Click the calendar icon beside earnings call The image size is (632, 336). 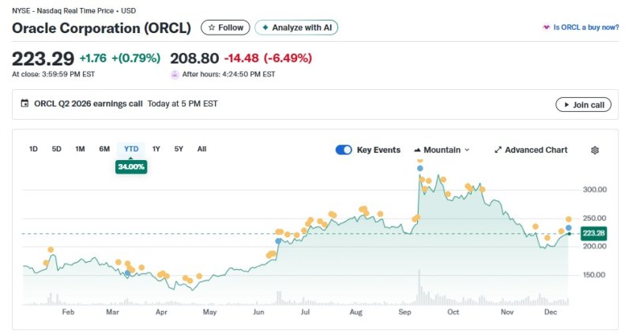[24, 103]
